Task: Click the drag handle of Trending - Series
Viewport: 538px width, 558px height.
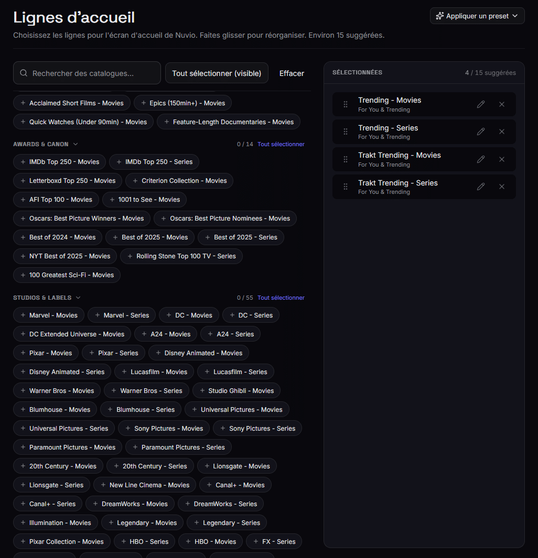Action: click(x=346, y=132)
